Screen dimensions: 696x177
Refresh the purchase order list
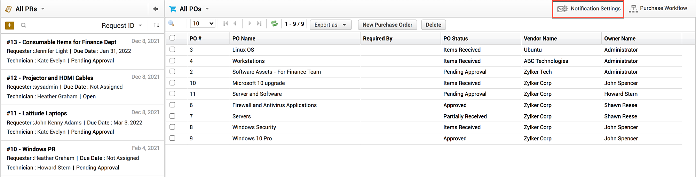click(274, 24)
